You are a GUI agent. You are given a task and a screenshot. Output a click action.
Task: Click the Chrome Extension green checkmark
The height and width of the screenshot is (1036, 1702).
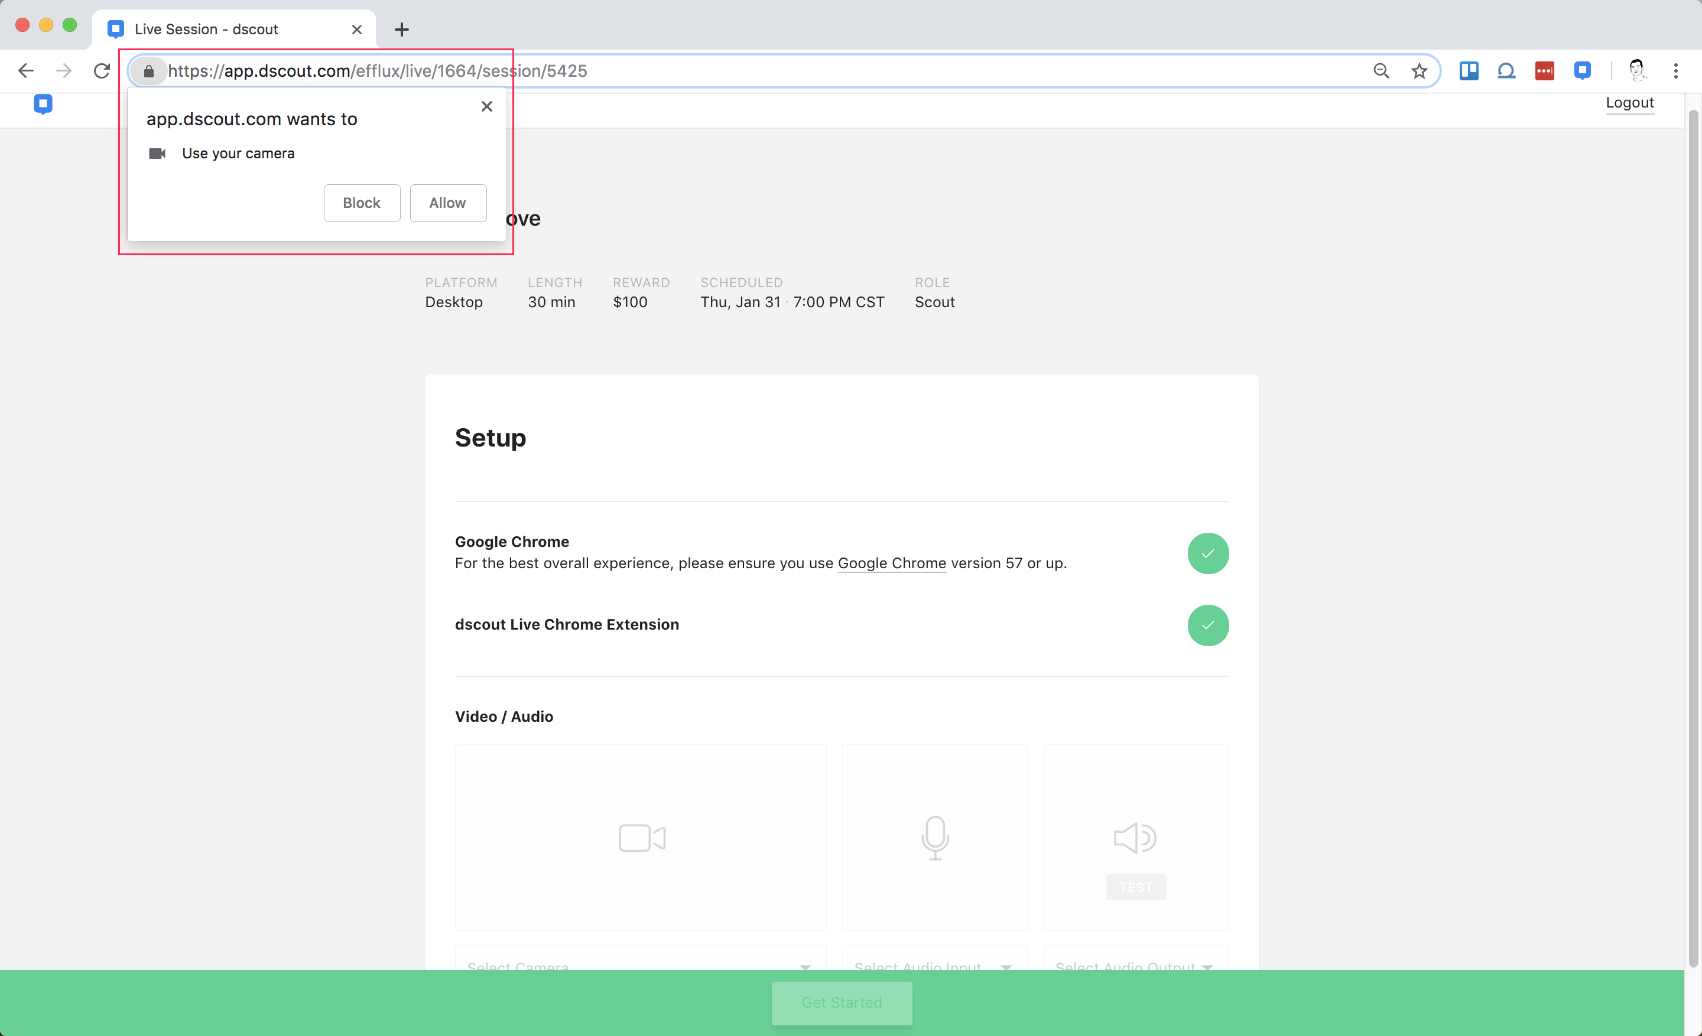click(1208, 625)
